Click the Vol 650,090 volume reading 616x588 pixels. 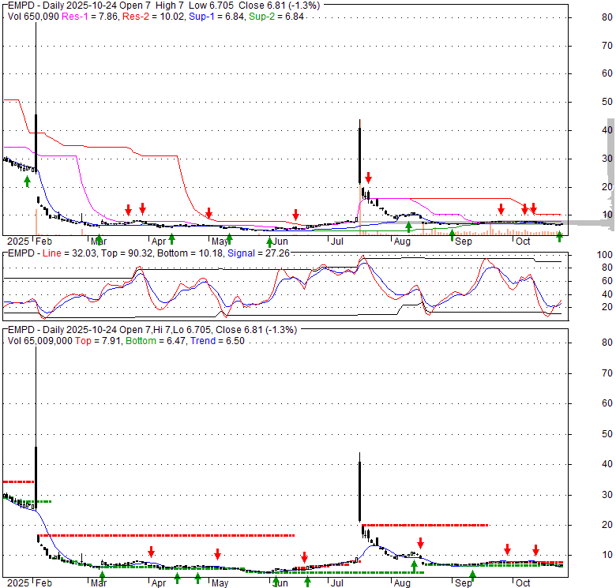tap(33, 17)
